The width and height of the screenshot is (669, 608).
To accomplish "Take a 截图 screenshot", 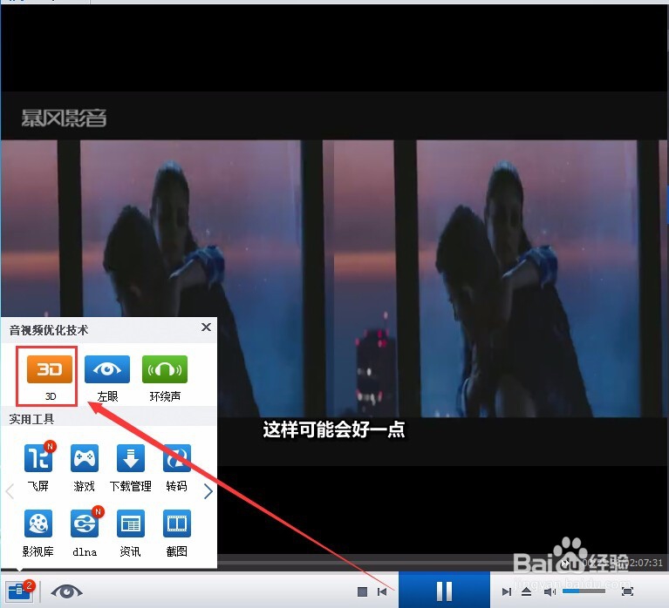I will [x=177, y=524].
